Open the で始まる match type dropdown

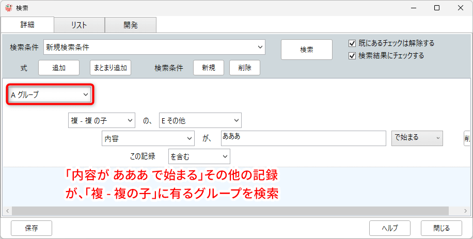pyautogui.click(x=417, y=138)
